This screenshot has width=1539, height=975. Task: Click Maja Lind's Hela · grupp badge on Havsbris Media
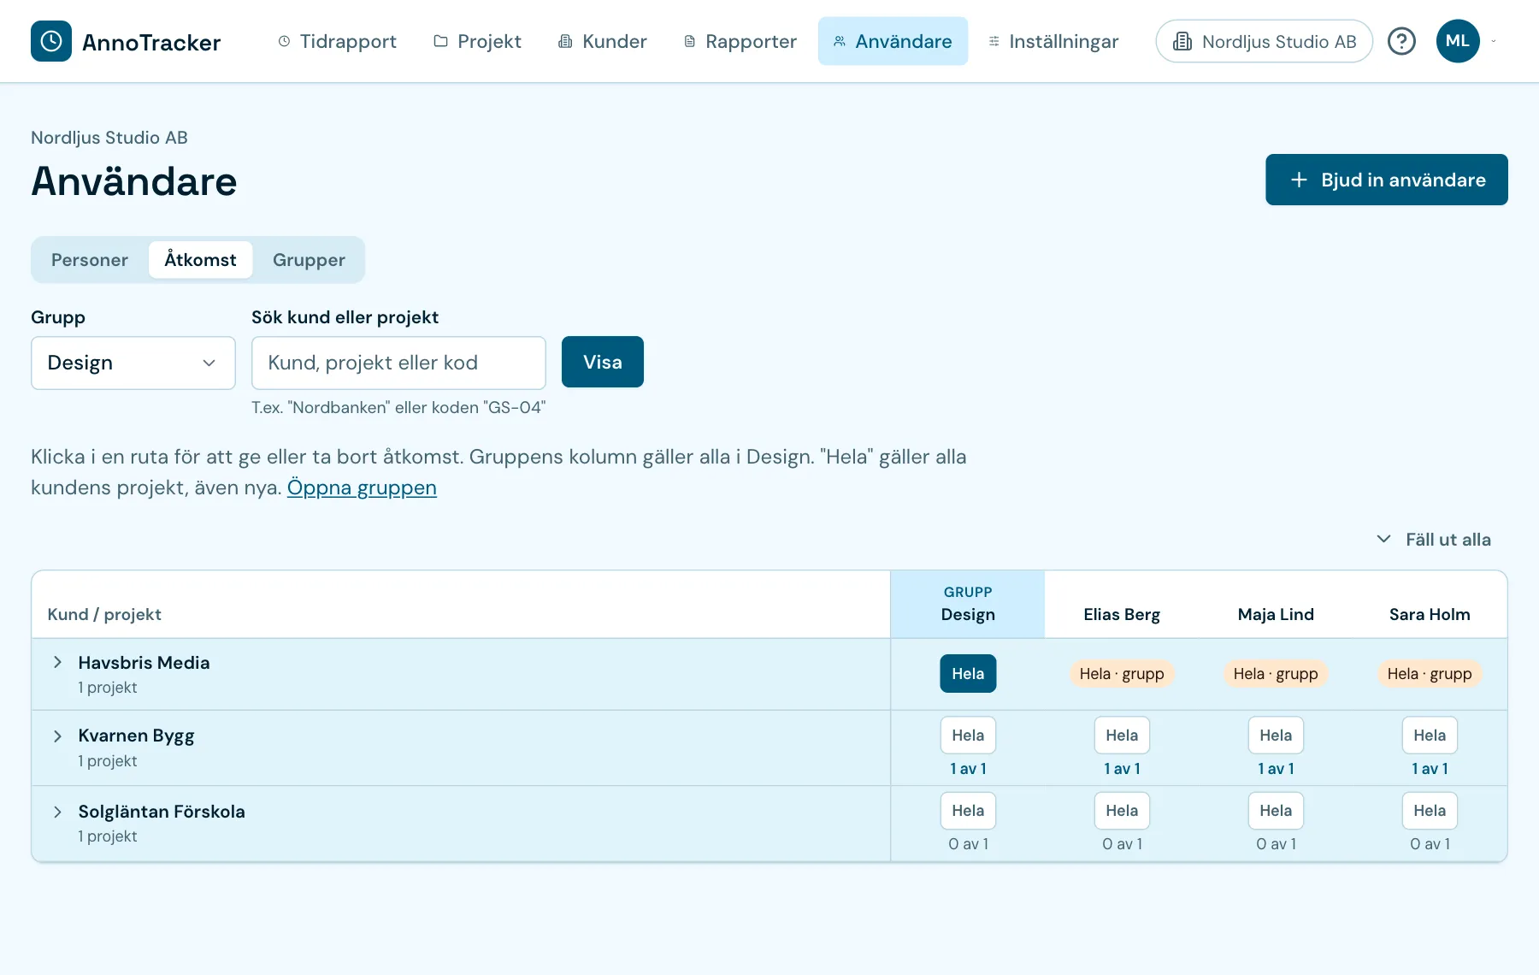click(1276, 674)
